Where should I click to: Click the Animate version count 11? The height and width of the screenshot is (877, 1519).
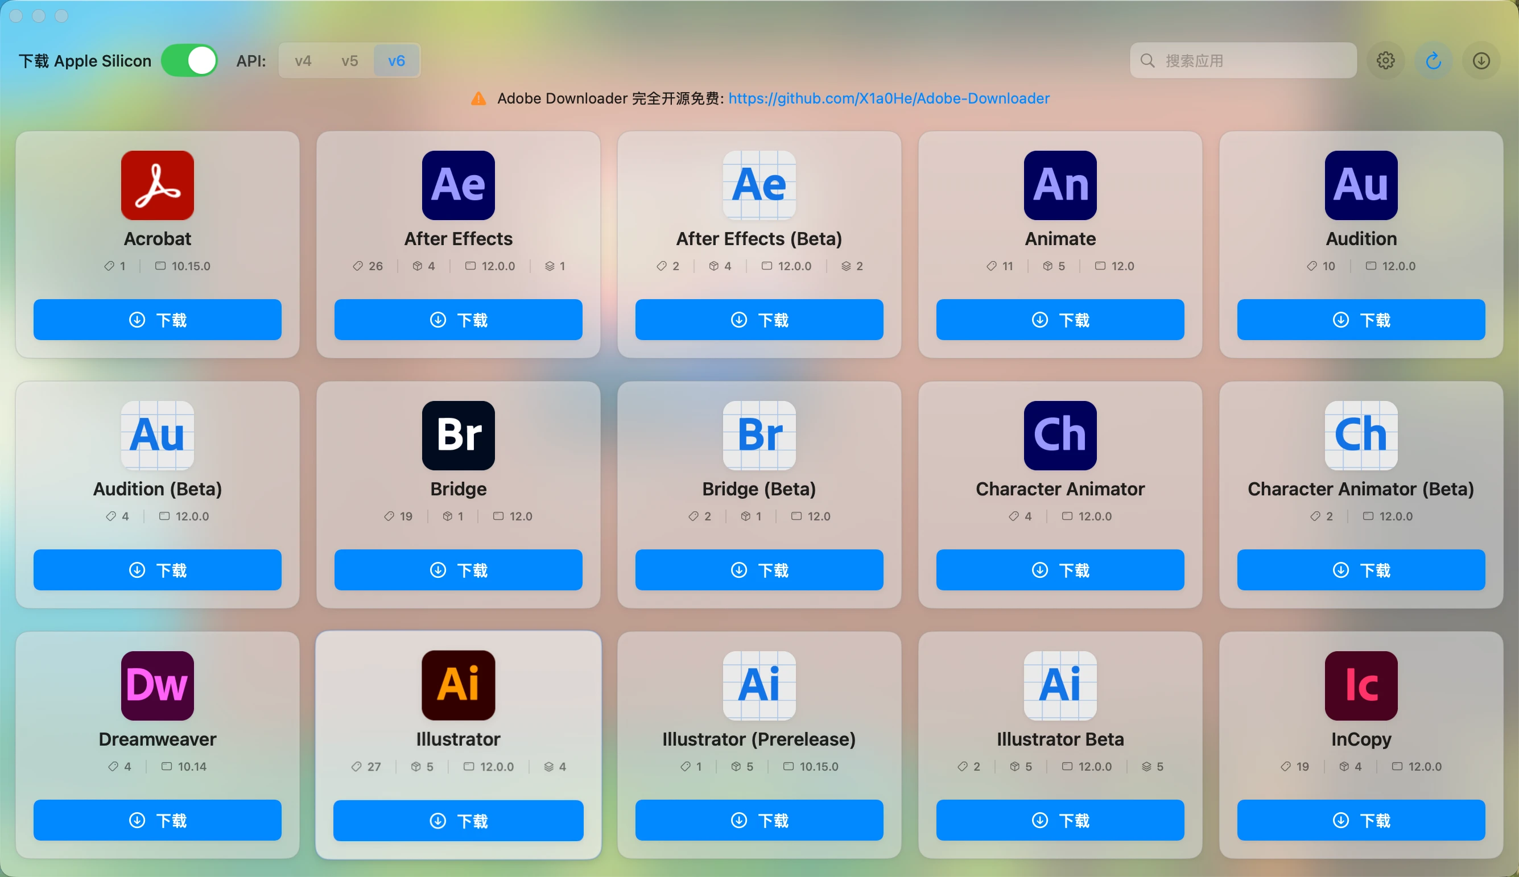point(1000,266)
